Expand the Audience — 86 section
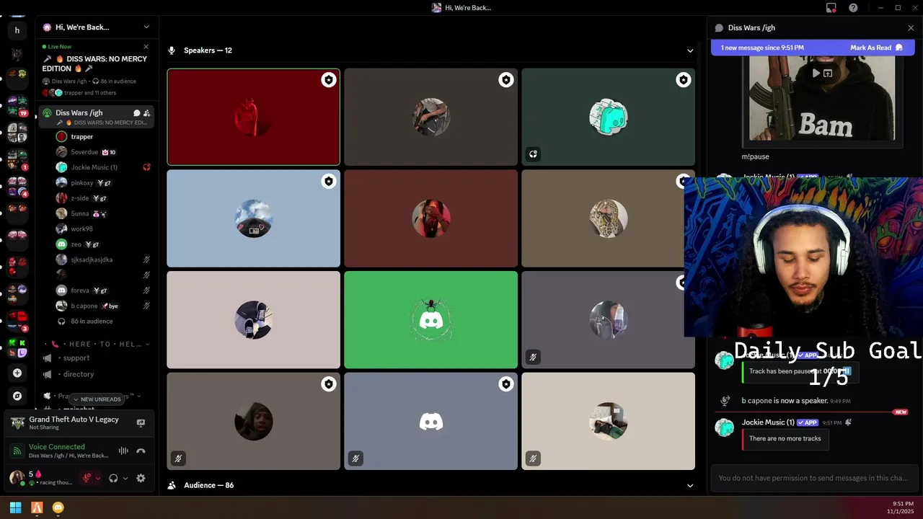 click(x=690, y=485)
